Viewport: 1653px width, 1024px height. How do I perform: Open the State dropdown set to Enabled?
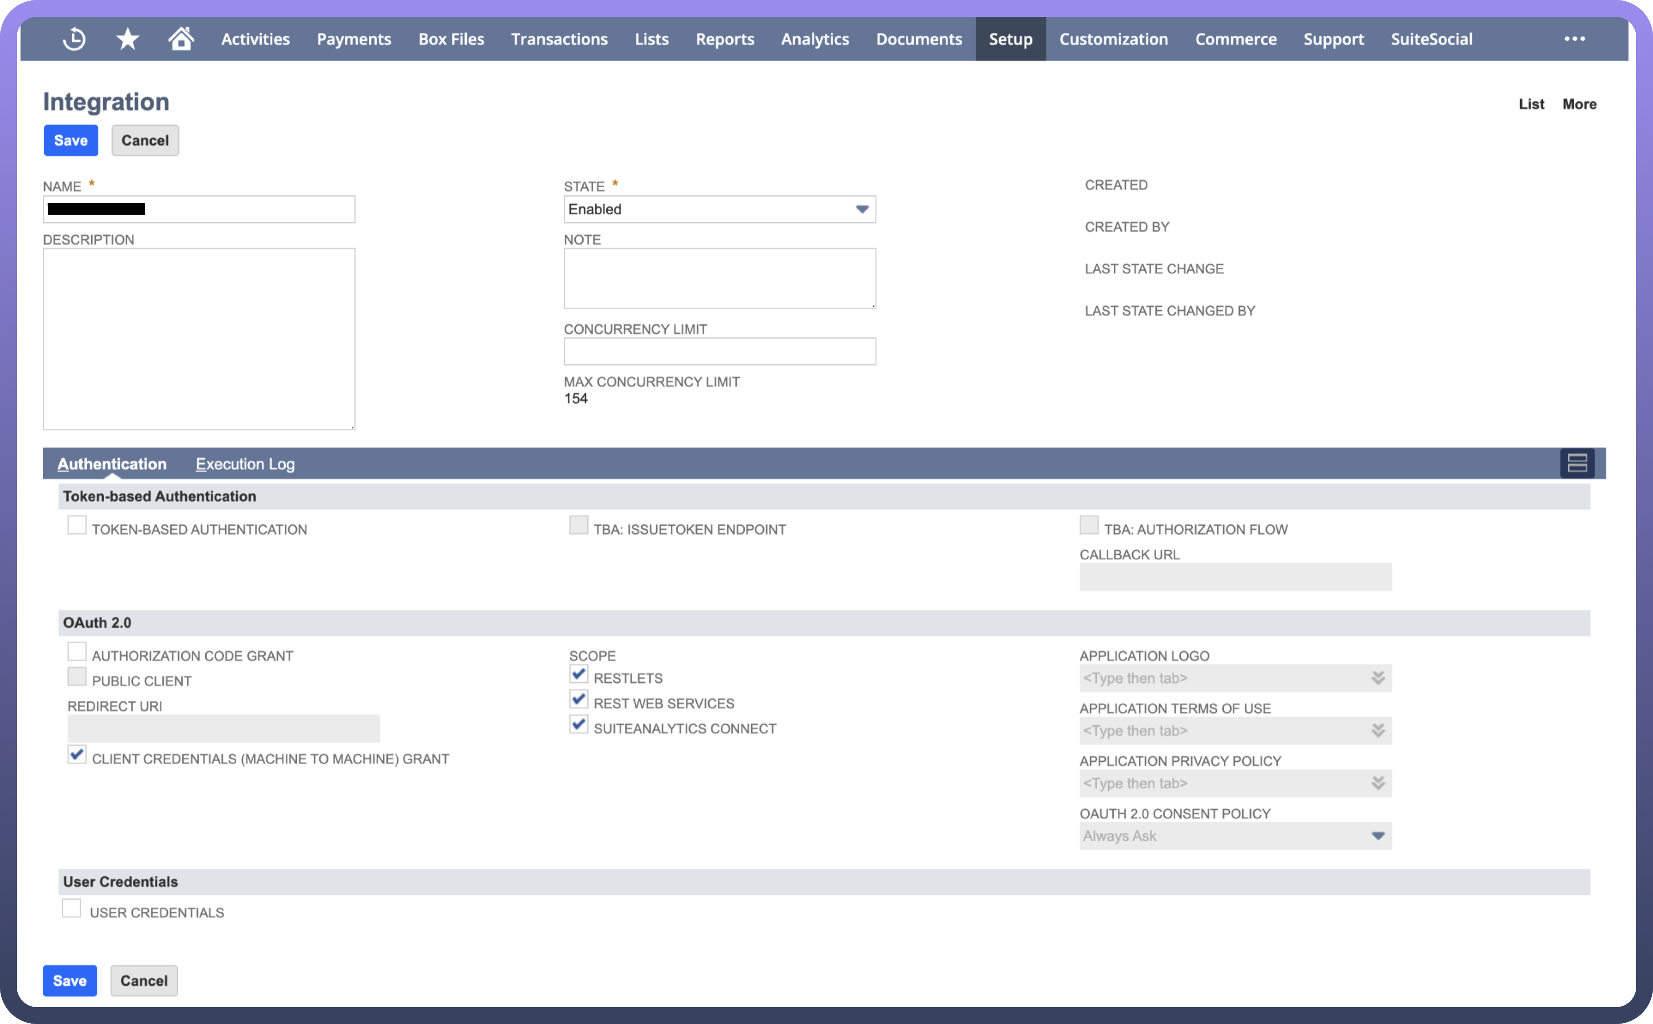(719, 209)
